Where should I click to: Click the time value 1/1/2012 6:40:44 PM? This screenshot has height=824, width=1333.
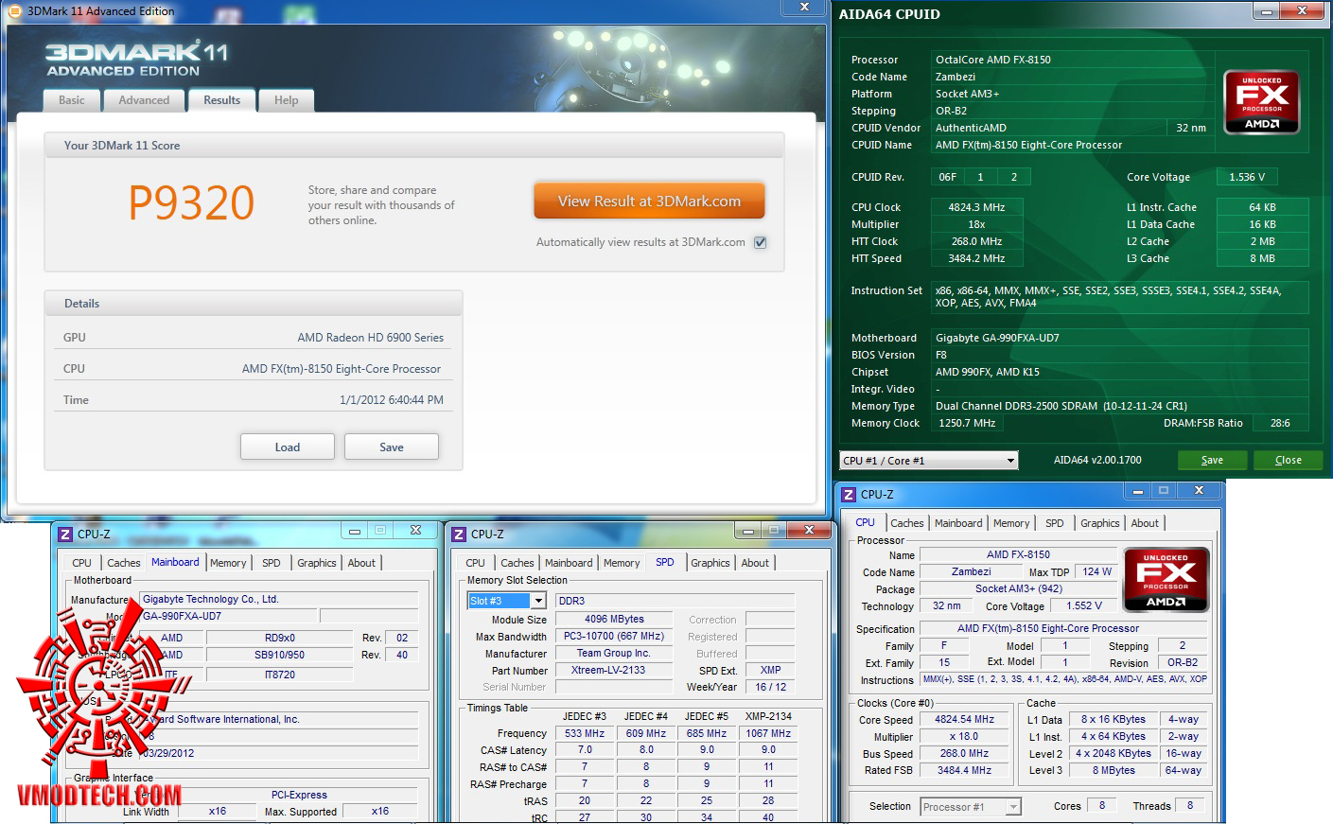pos(392,400)
